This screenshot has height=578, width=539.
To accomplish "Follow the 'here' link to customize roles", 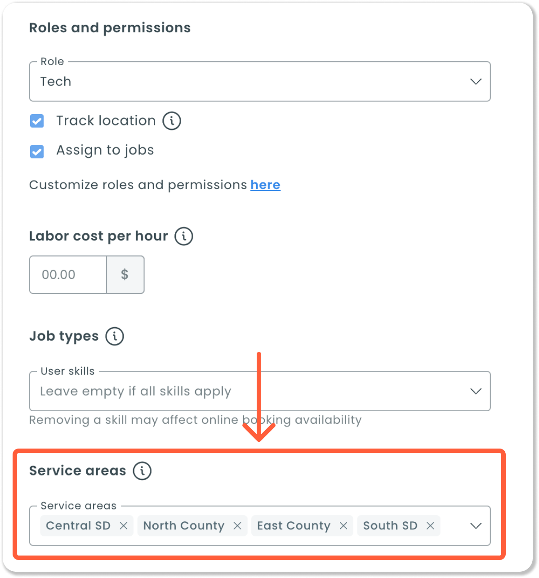I will (265, 185).
